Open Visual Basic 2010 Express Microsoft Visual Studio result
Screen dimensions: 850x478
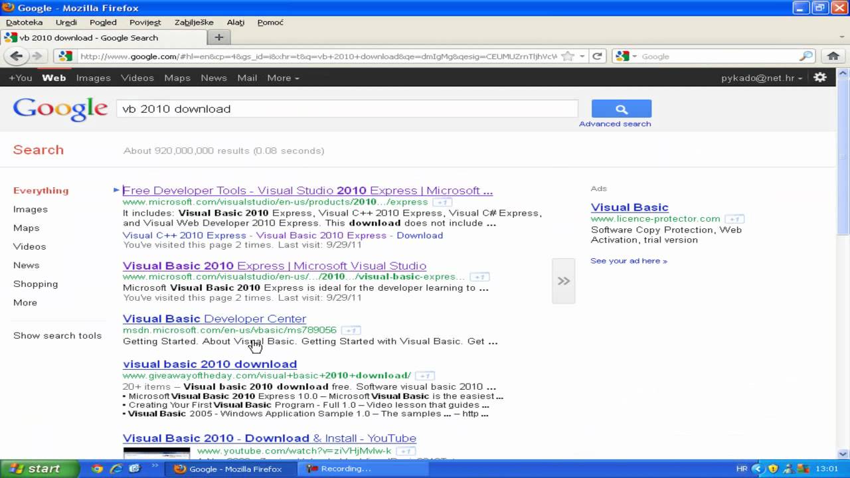tap(274, 266)
